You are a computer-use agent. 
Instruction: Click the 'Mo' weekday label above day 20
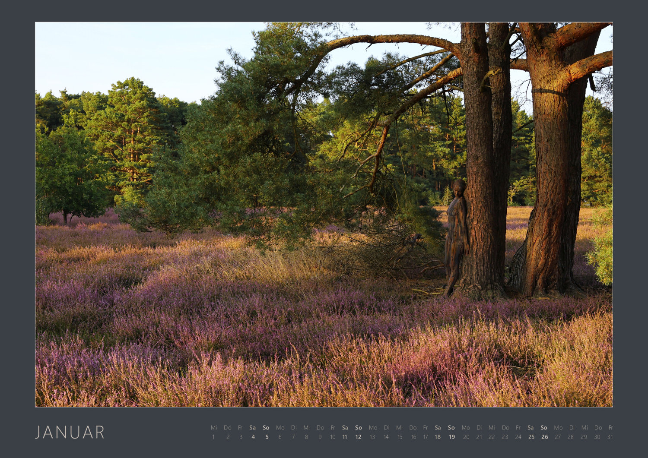click(466, 427)
